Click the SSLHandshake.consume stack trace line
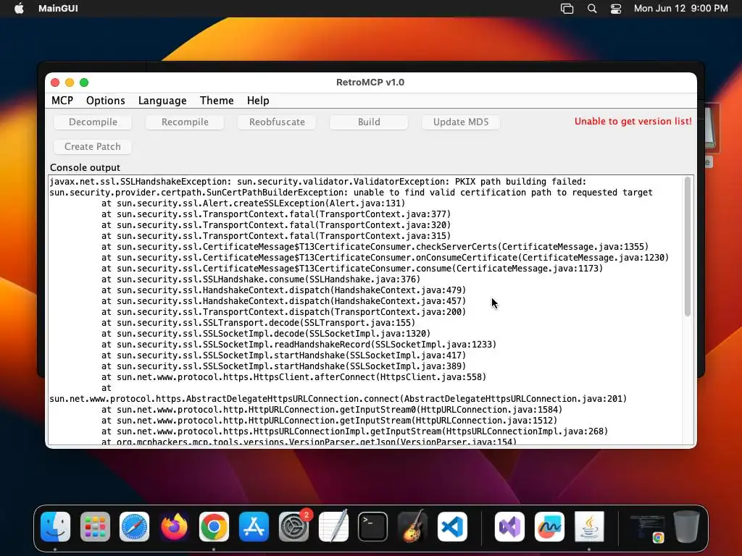Screen dimensions: 742x556 coord(261,279)
